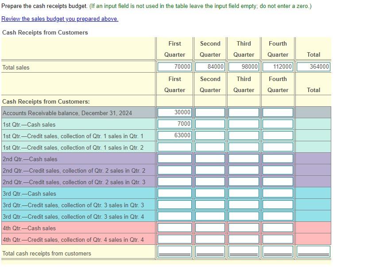
Task: Select Accounts Receivable balance Third Quarter field
Action: pyautogui.click(x=244, y=112)
